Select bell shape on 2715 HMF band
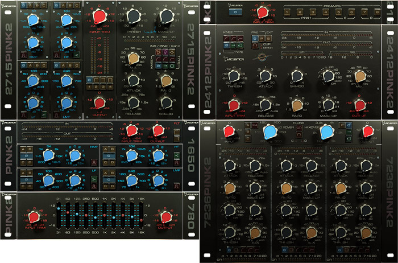This screenshot has width=398, height=263. tap(24, 55)
